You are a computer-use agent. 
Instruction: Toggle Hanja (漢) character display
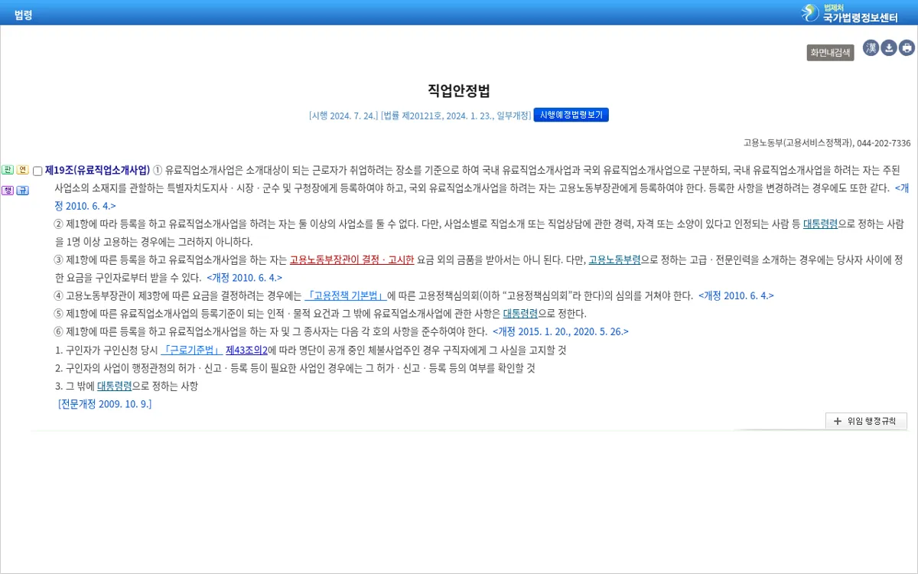[x=871, y=48]
